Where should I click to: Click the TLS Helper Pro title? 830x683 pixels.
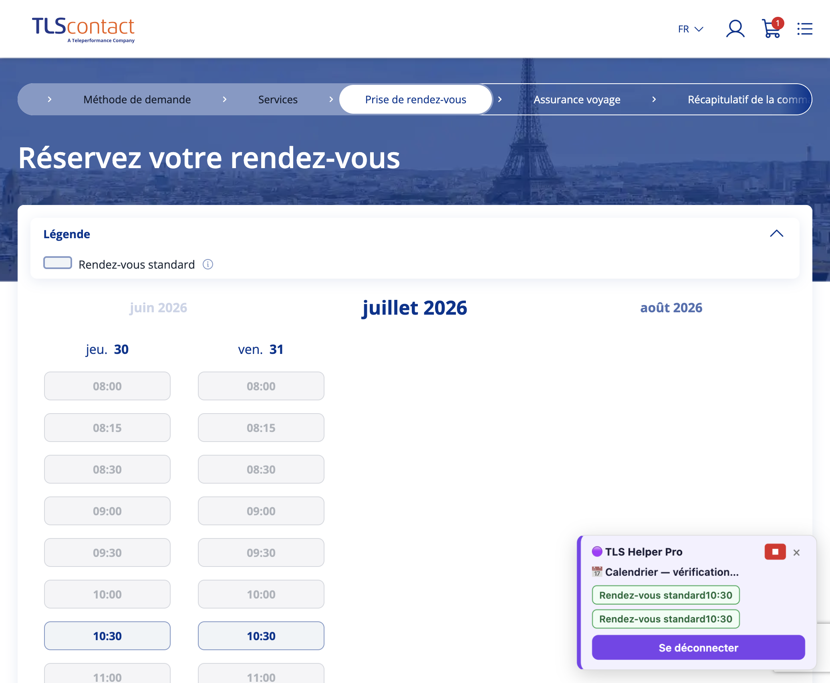[x=643, y=552]
